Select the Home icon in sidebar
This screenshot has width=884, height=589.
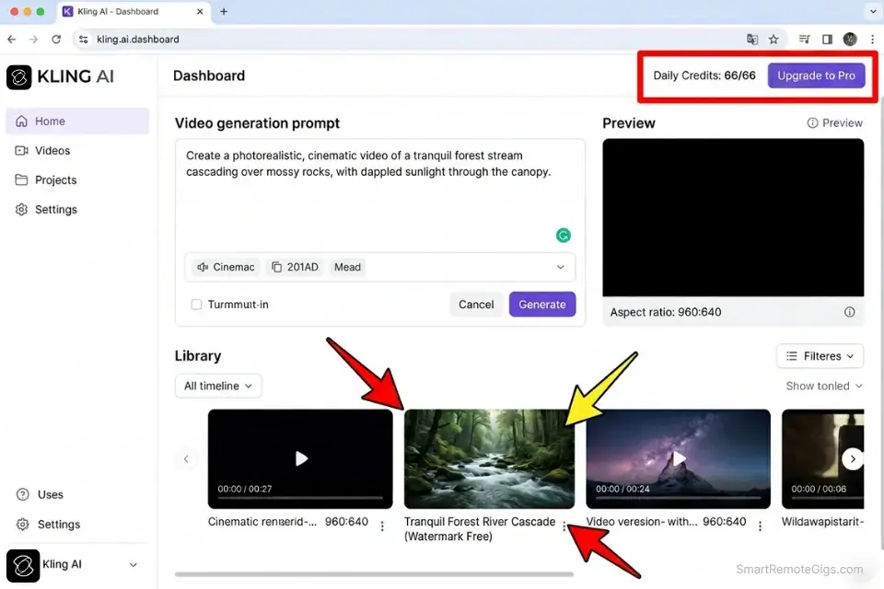pyautogui.click(x=20, y=121)
